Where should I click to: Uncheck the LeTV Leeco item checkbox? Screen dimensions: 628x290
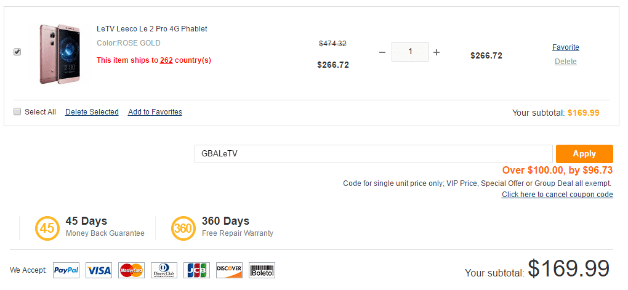[17, 52]
